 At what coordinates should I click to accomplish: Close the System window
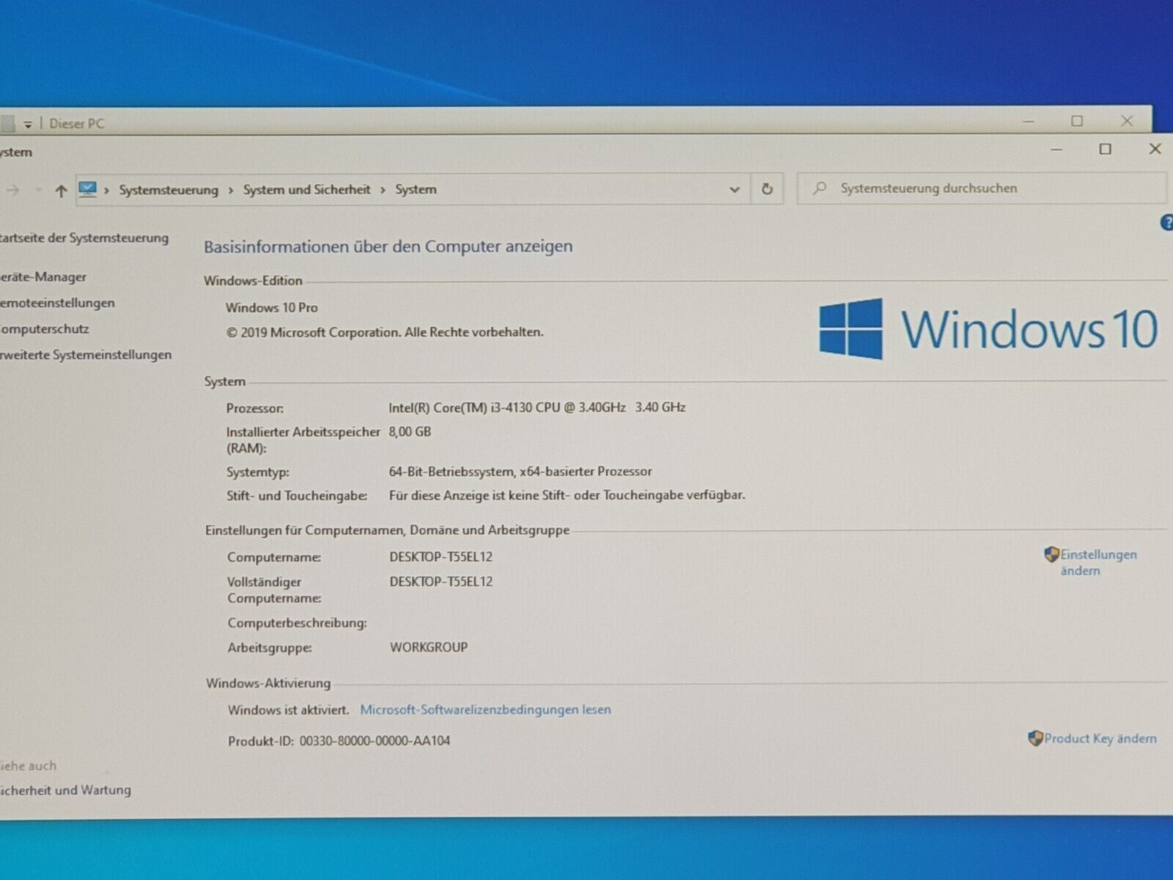[x=1155, y=149]
